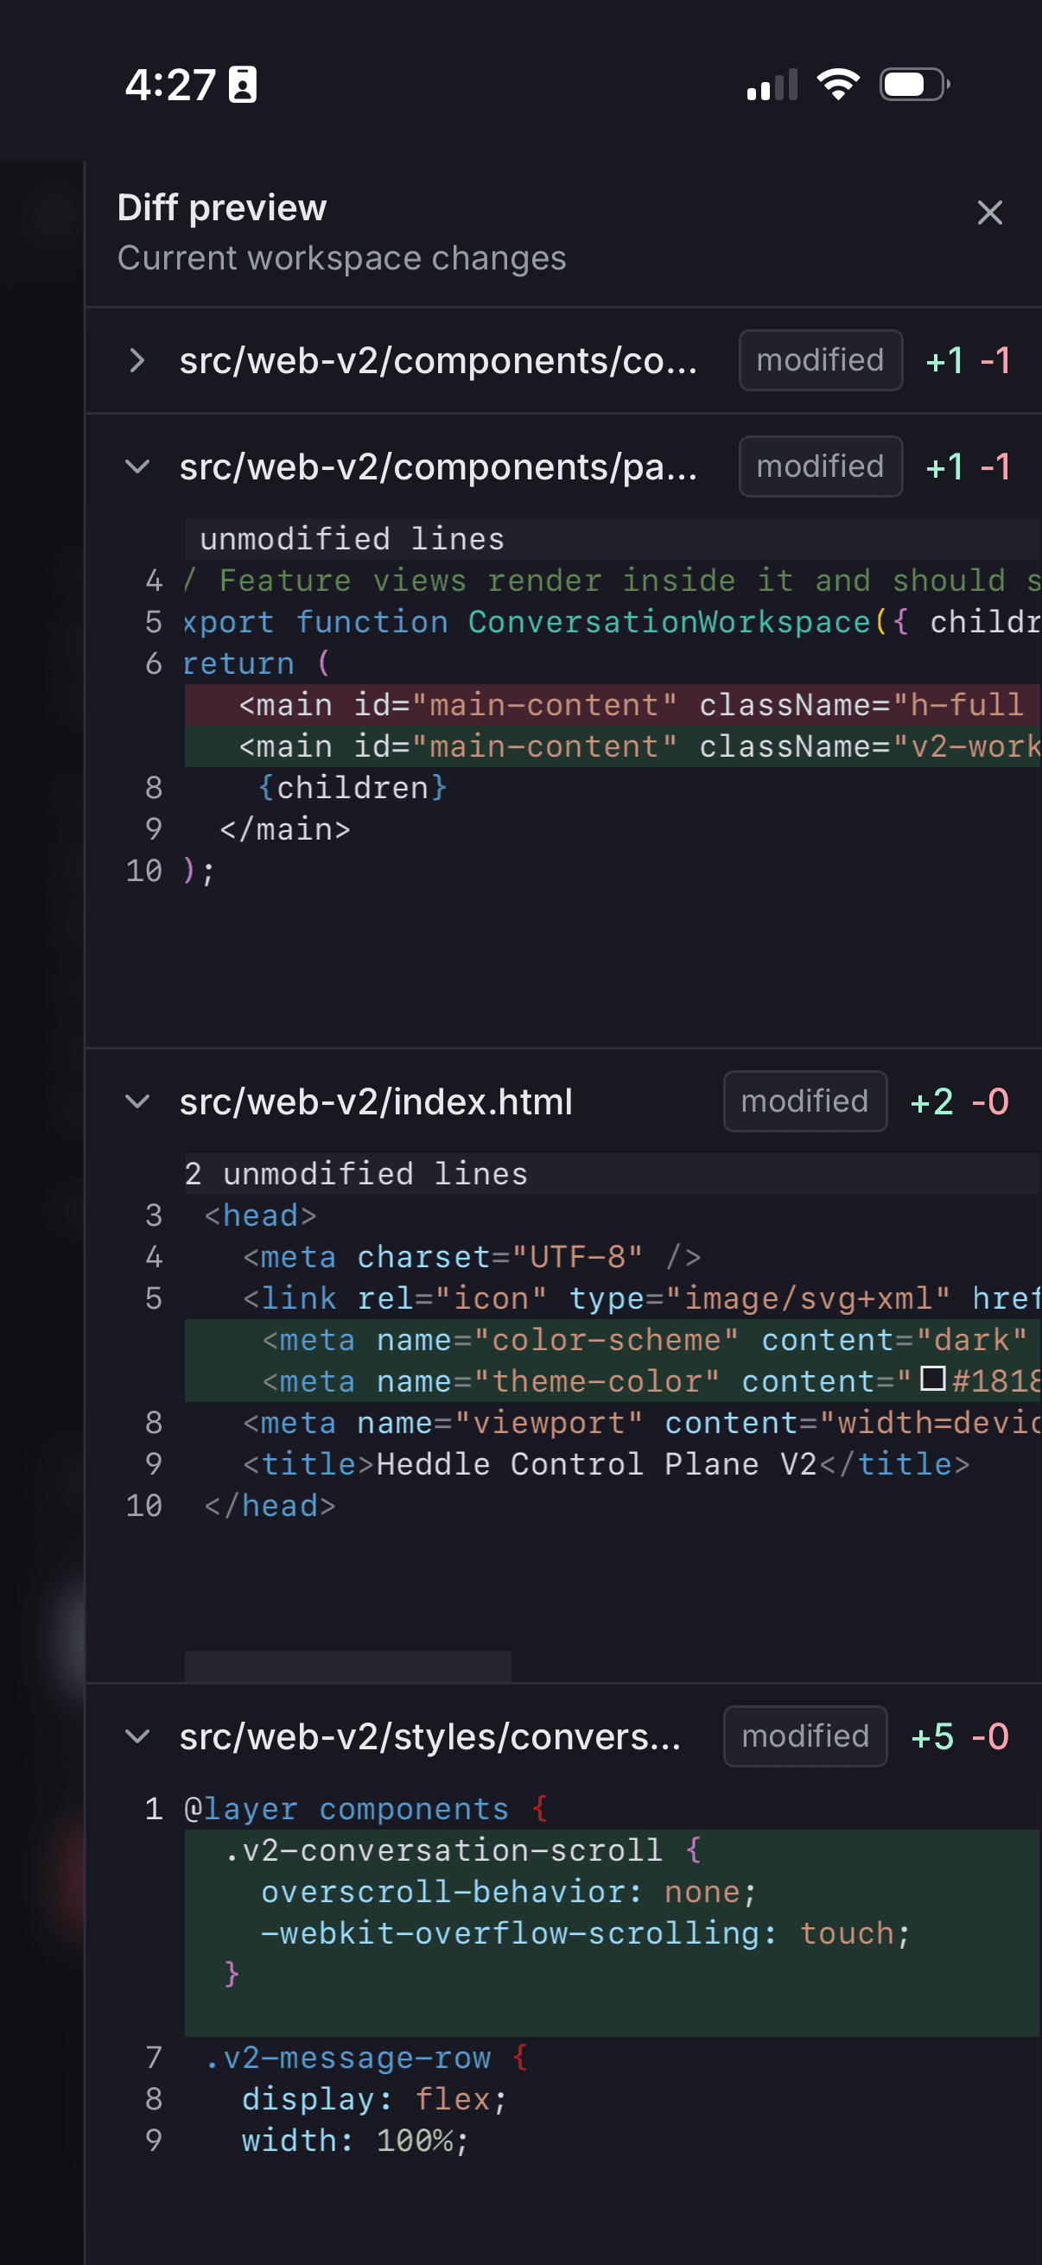The height and width of the screenshot is (2265, 1042).
Task: Click the +2 -0 stats on index.html row
Action: coord(959,1101)
